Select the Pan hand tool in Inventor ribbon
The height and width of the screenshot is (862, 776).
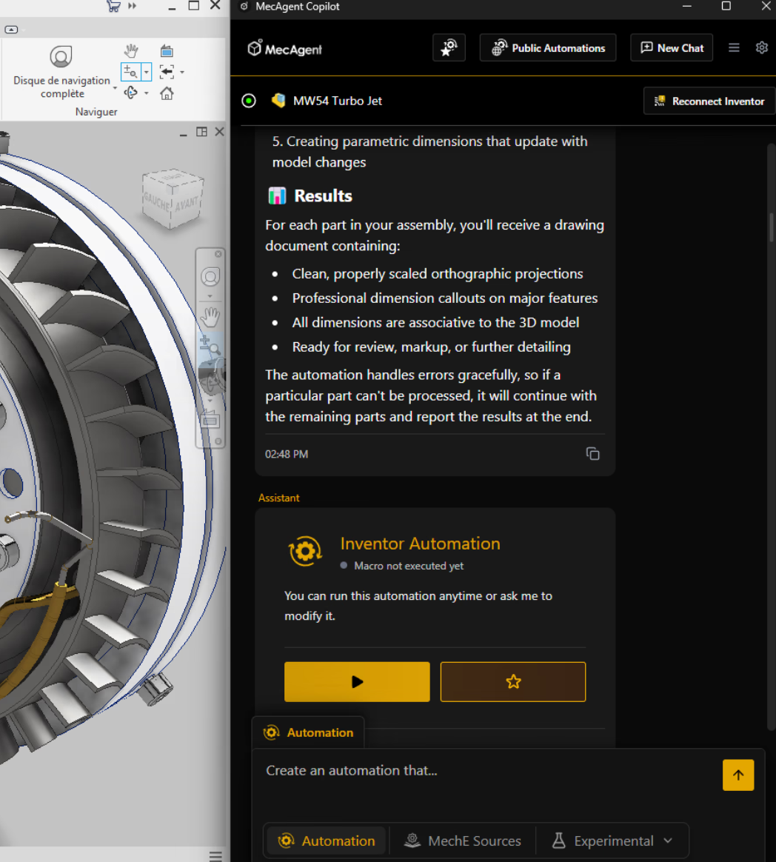[131, 51]
